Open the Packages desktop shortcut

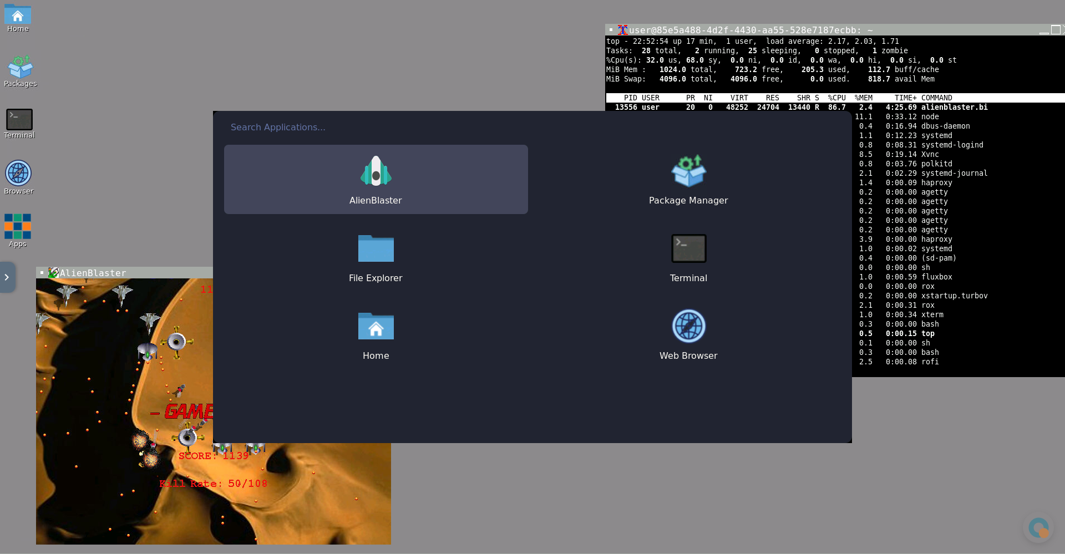coord(20,71)
